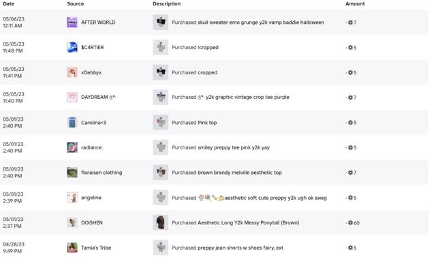Open the DOISHEN source icon

pyautogui.click(x=72, y=222)
